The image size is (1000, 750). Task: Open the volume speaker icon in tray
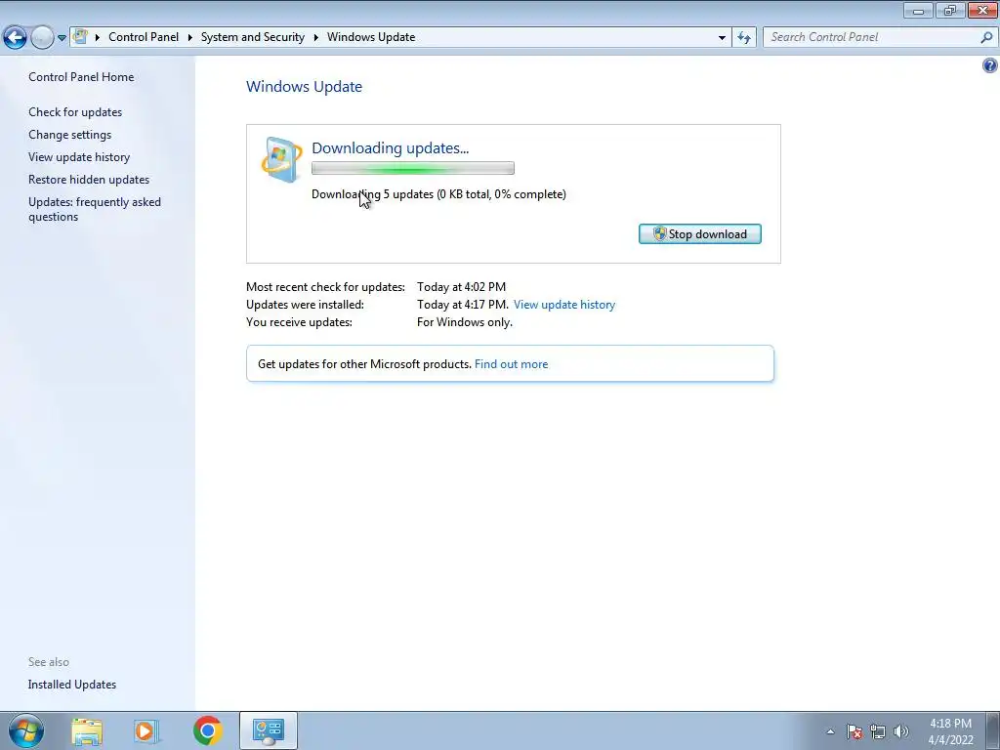[901, 731]
